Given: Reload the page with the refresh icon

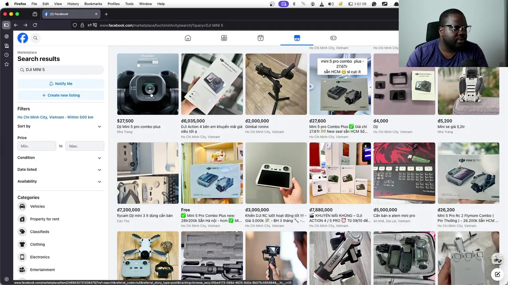Looking at the screenshot, I should click(35, 25).
